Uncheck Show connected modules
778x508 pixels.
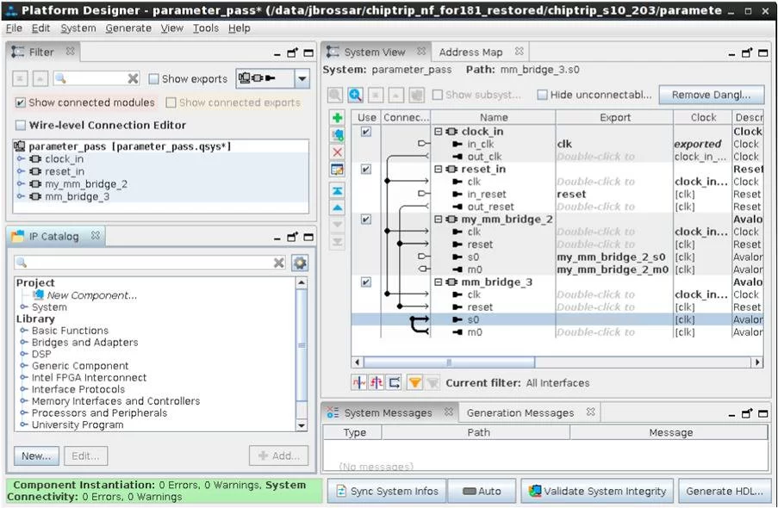21,102
